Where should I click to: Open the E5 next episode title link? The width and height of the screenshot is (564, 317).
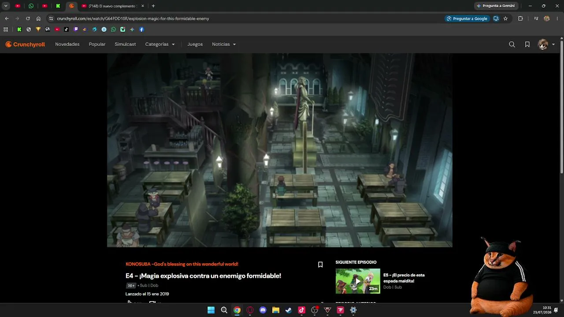coord(404,278)
